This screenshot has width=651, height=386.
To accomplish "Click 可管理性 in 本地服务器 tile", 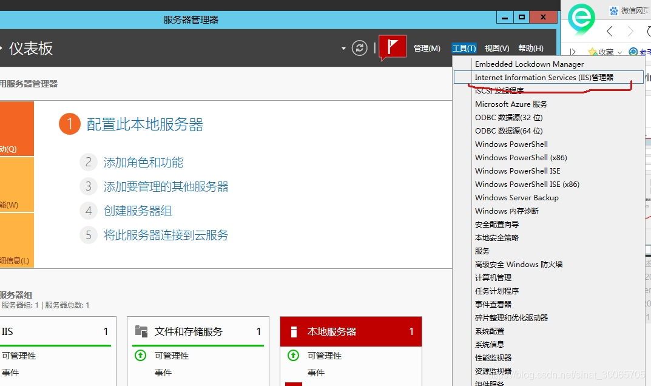I will coord(324,356).
